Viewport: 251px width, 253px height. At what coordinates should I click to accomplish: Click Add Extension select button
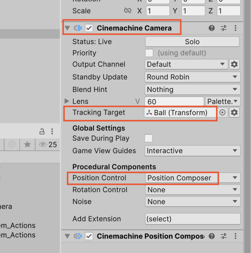click(x=192, y=219)
